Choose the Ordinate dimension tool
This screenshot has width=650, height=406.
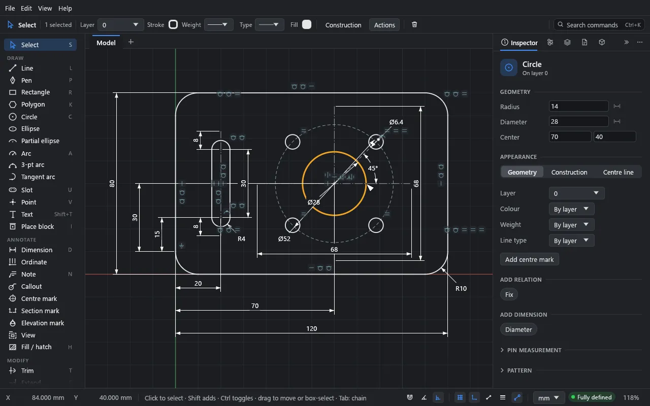41,262
